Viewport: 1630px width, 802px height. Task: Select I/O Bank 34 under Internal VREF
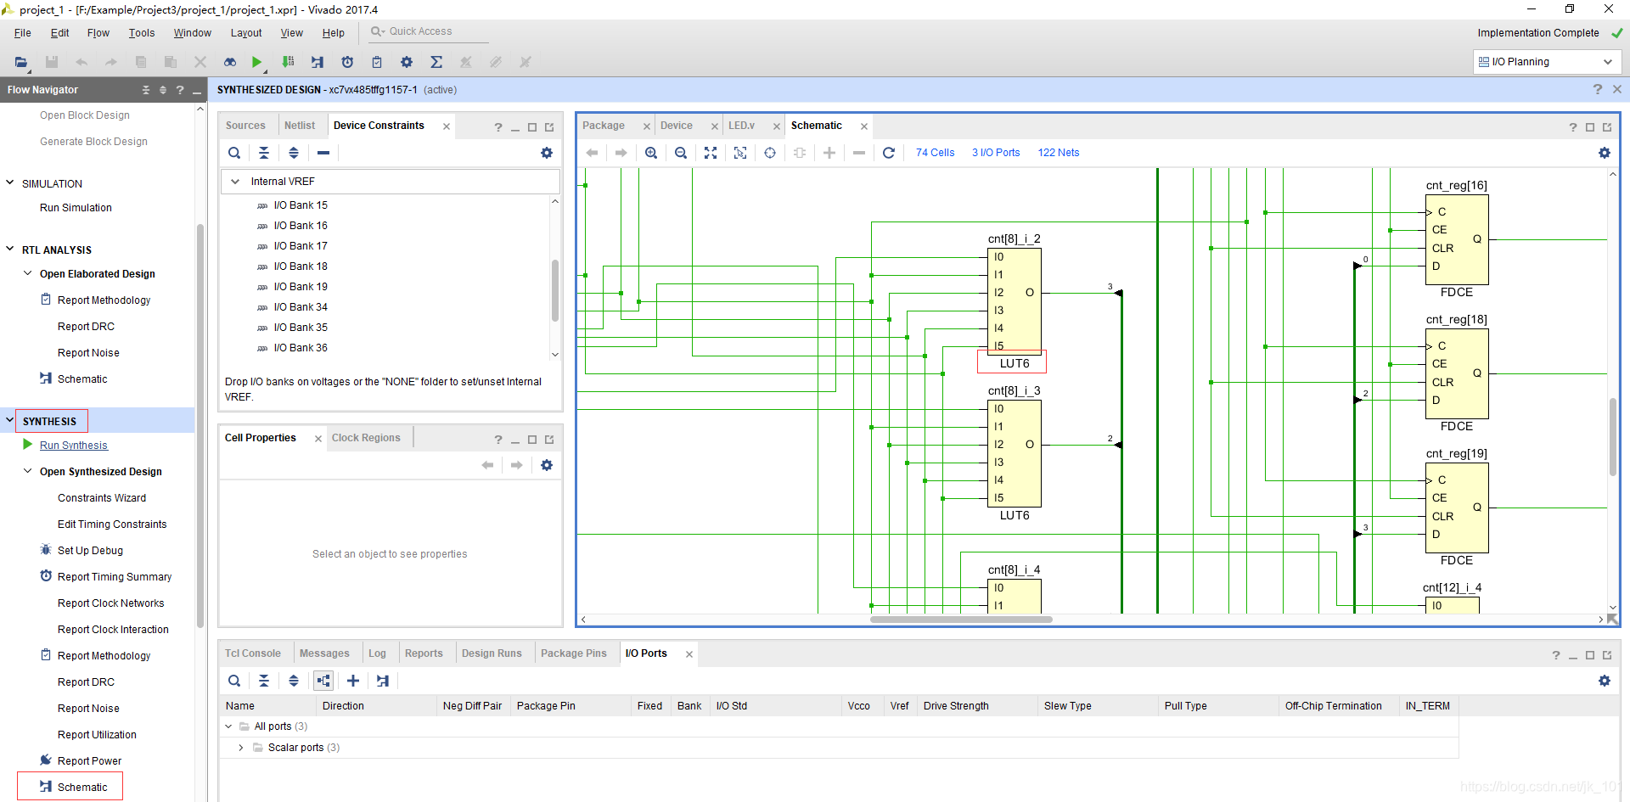pos(301,306)
